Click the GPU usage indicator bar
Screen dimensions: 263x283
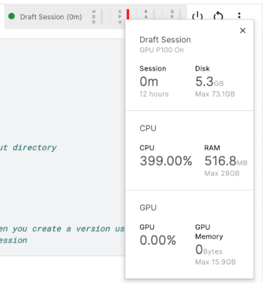pos(180,14)
